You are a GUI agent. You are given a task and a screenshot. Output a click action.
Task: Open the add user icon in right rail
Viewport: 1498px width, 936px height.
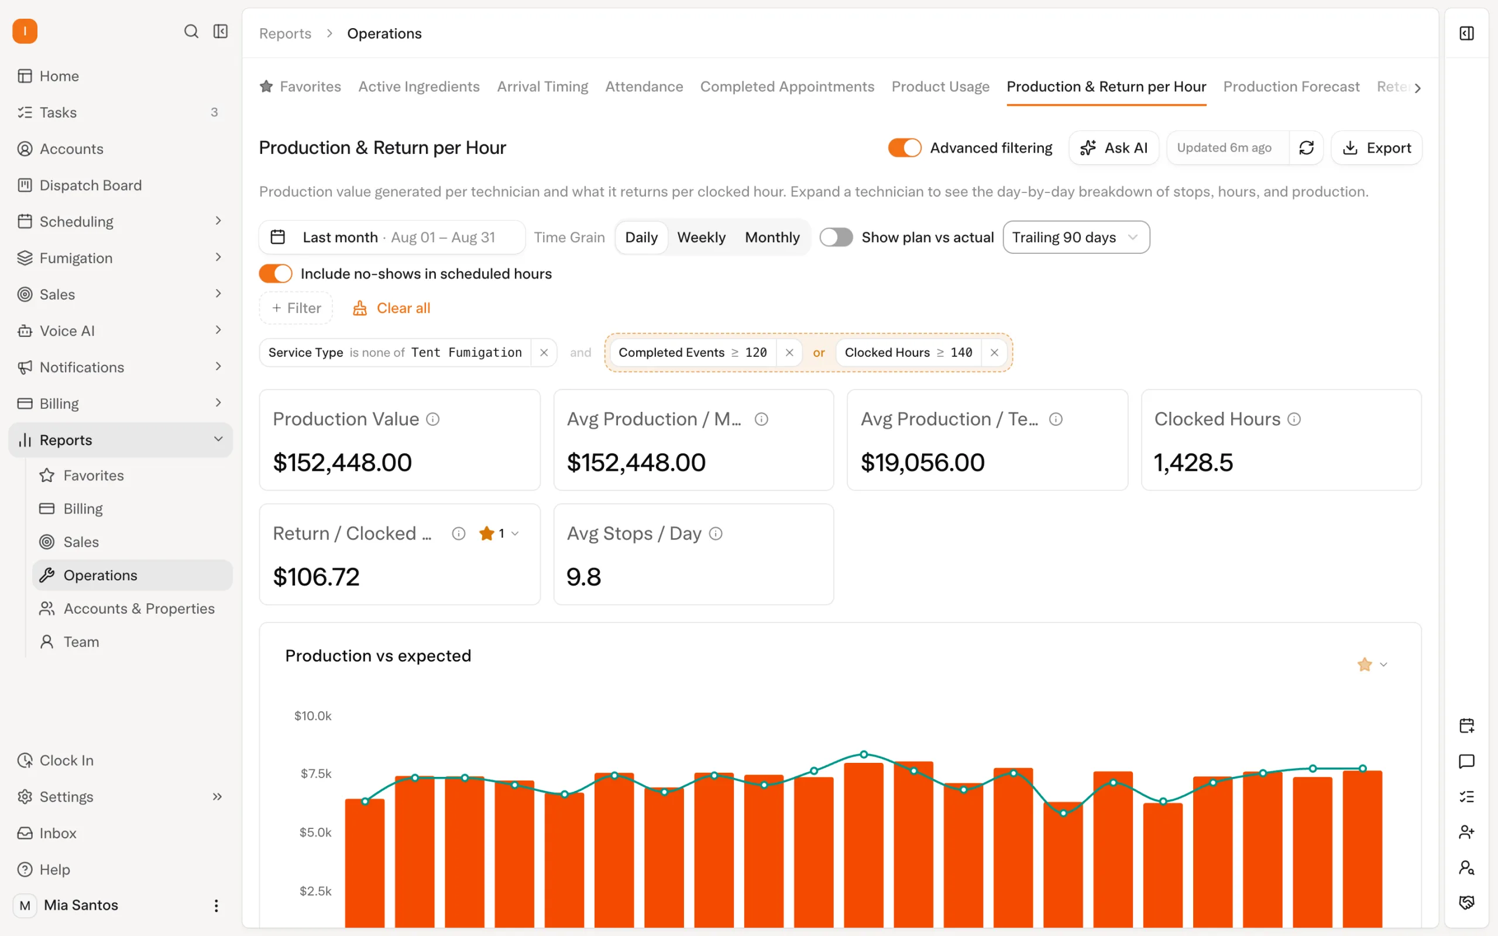(x=1466, y=832)
